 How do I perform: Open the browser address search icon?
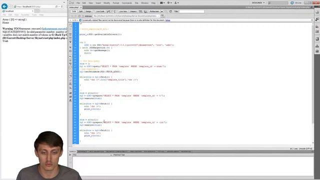point(56,6)
